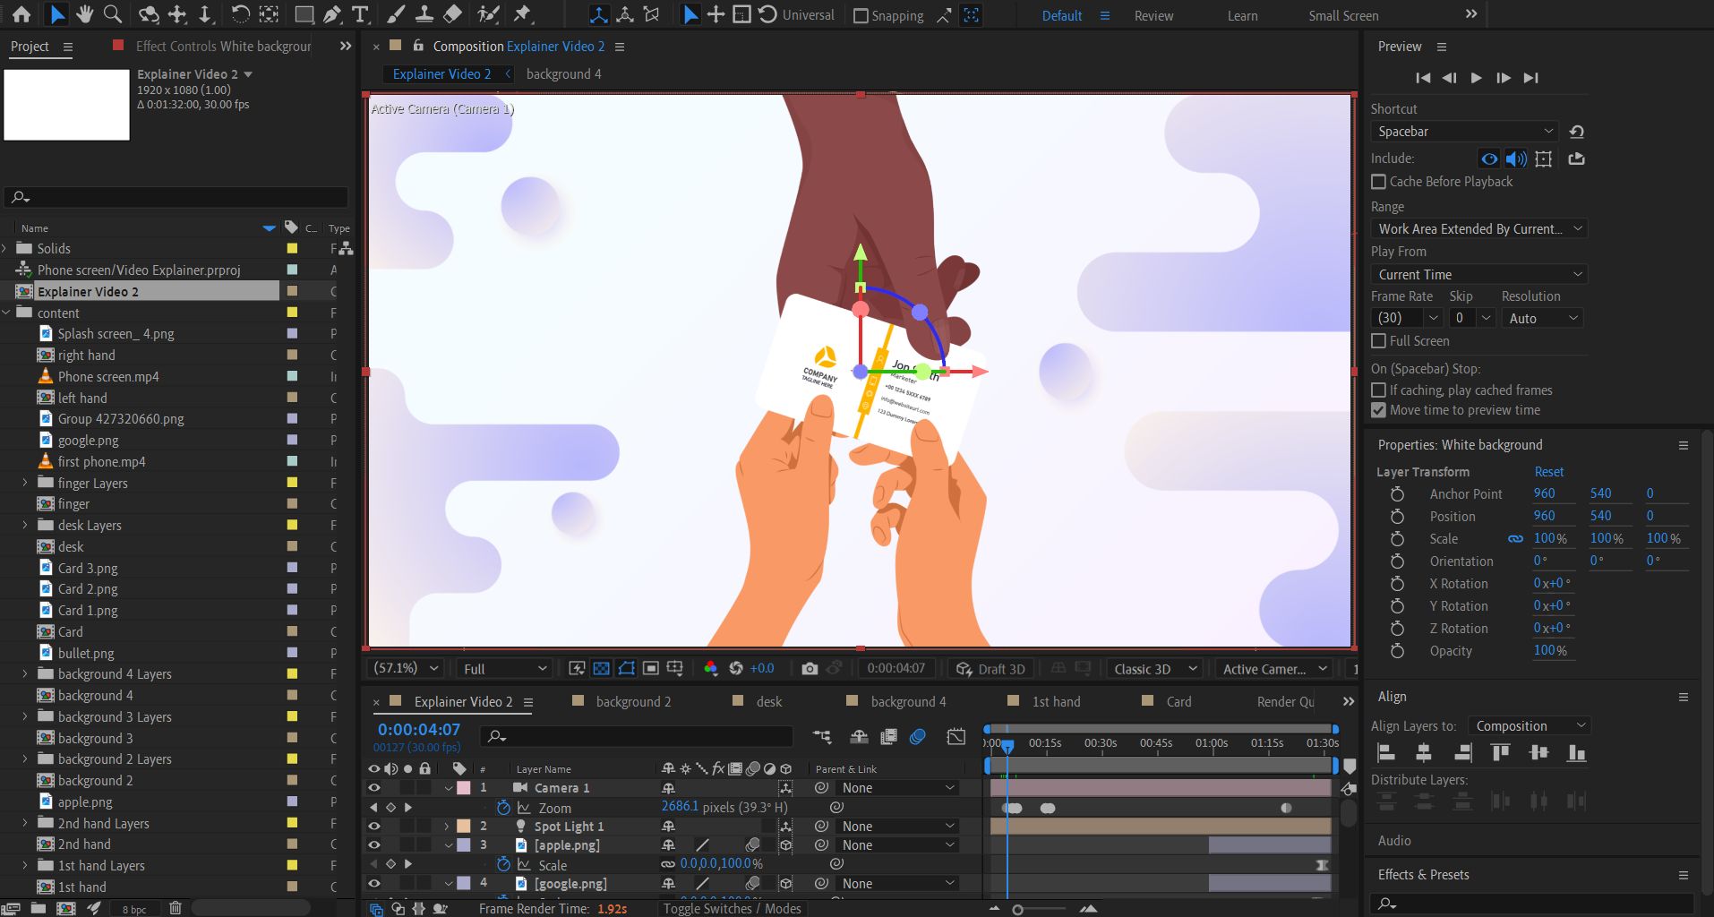Expand the finger Layers folder
Image resolution: width=1714 pixels, height=917 pixels.
[25, 483]
